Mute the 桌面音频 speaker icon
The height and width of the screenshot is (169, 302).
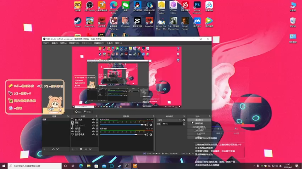(x=146, y=135)
